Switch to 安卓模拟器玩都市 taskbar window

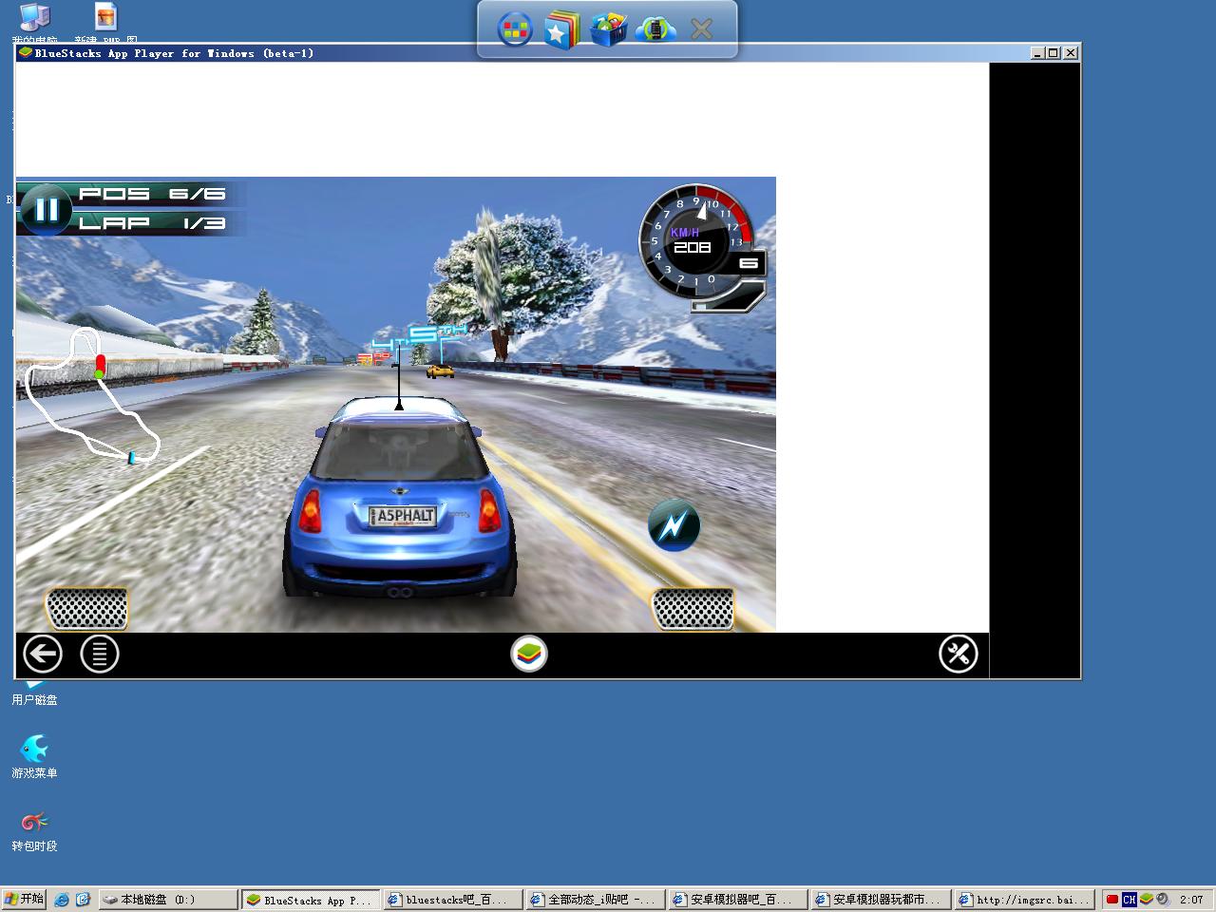[881, 900]
